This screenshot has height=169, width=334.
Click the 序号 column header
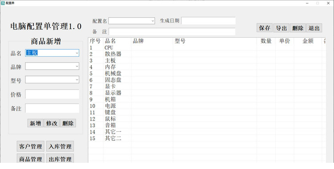96,41
